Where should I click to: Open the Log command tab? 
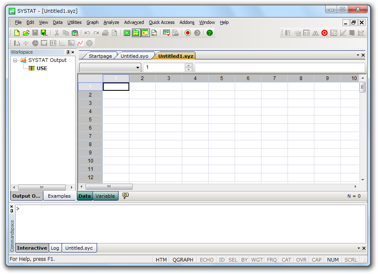55,248
